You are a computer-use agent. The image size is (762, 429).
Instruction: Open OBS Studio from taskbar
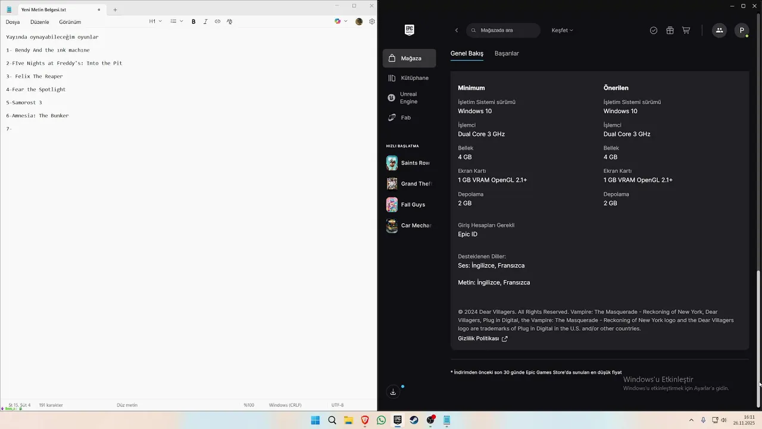click(x=430, y=420)
